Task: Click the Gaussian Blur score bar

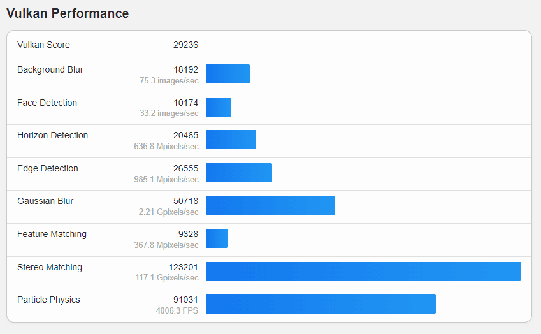Action: [270, 205]
